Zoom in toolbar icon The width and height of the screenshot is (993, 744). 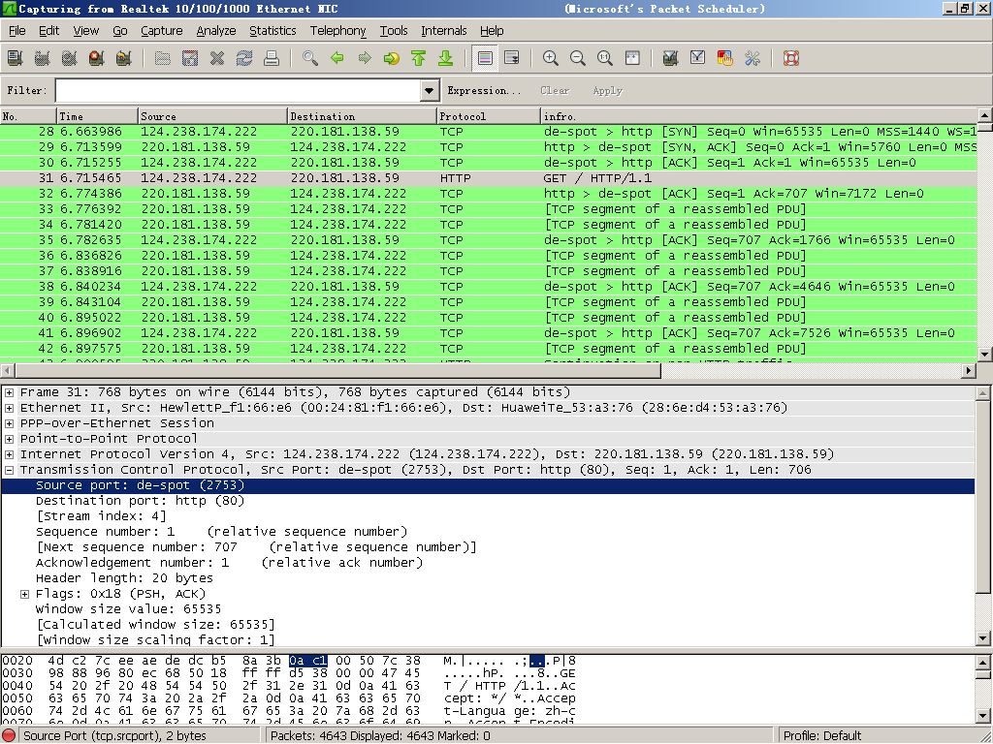coord(551,58)
